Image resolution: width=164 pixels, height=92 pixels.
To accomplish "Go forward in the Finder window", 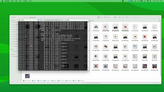I will pos(27,17).
